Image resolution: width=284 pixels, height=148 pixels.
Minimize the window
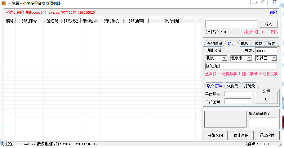[255, 2]
